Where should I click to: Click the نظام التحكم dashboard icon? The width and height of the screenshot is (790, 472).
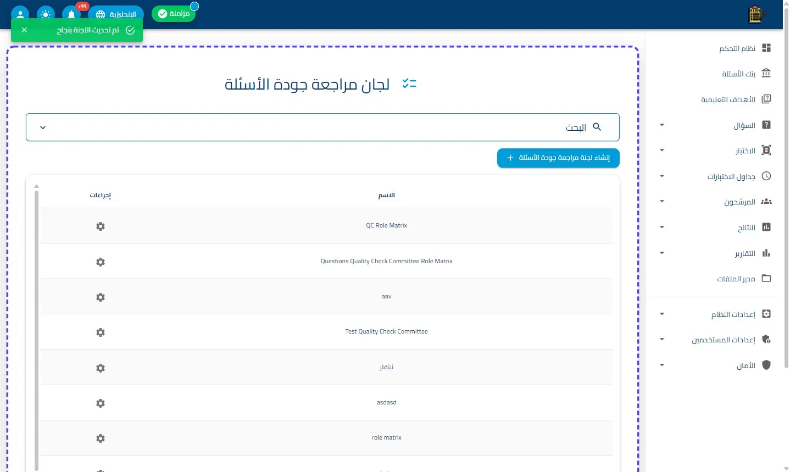766,48
